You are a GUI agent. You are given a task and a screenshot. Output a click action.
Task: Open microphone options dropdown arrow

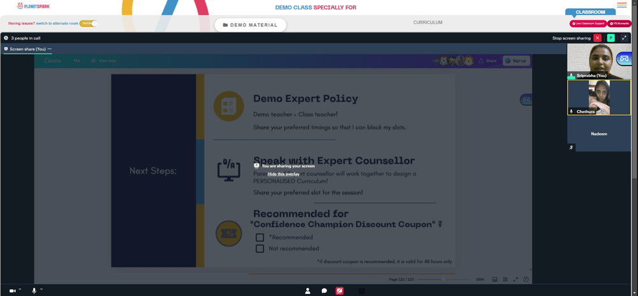[x=41, y=289]
